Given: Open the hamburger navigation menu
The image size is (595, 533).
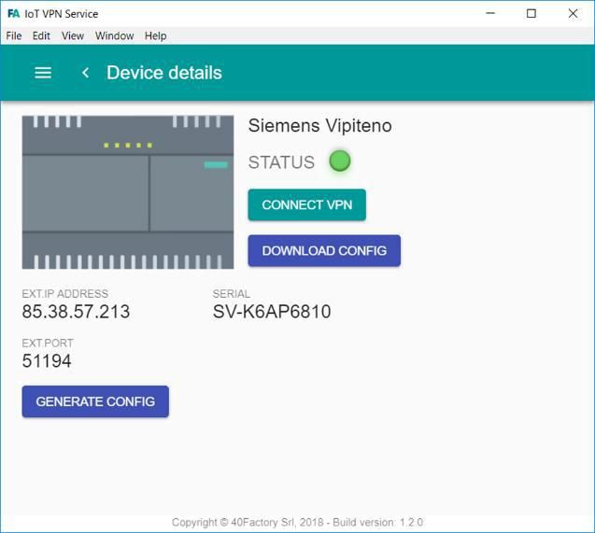Looking at the screenshot, I should [42, 73].
